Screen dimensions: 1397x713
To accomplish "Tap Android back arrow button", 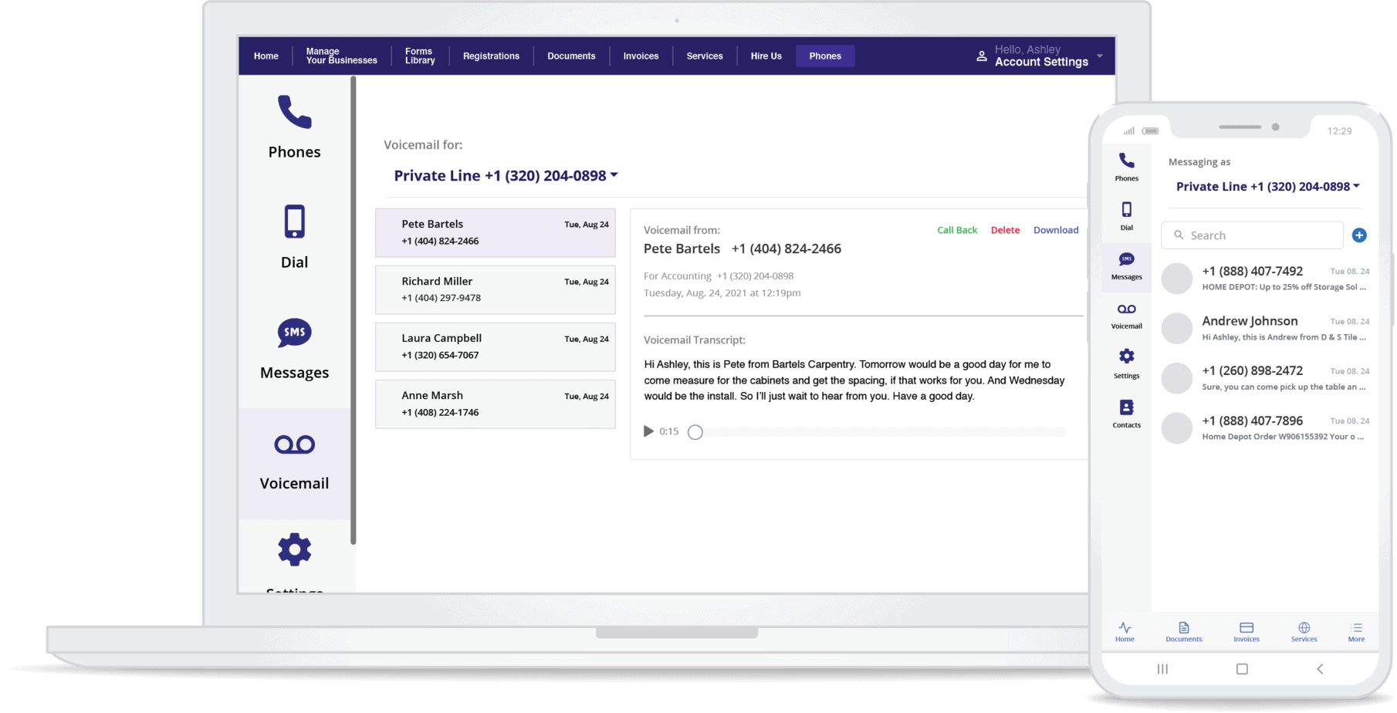I will (1320, 669).
